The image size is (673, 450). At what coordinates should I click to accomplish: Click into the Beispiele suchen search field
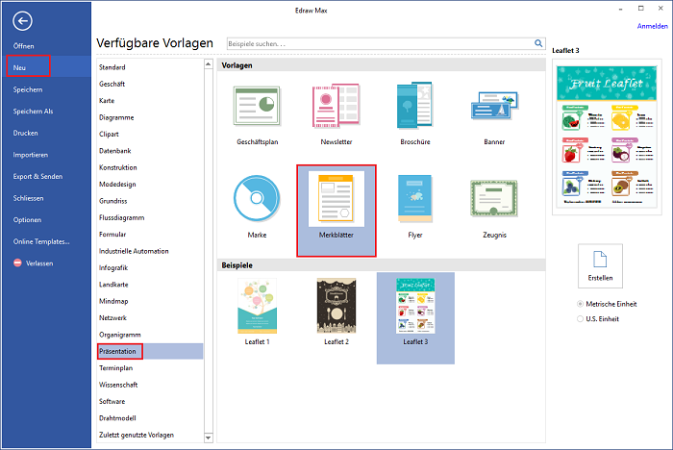(380, 43)
